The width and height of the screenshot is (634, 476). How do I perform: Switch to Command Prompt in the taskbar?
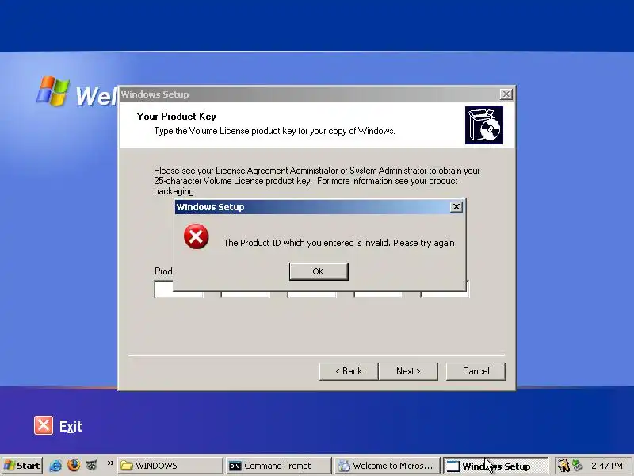[279, 466]
